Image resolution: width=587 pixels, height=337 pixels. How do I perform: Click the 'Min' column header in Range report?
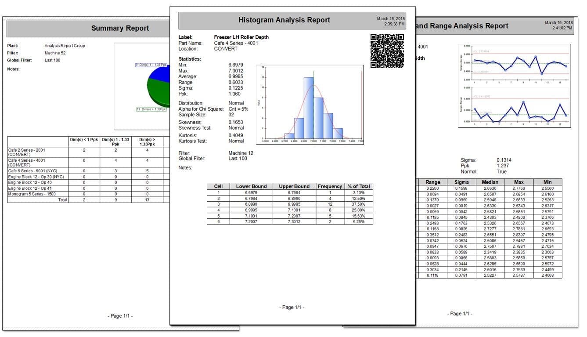point(547,182)
